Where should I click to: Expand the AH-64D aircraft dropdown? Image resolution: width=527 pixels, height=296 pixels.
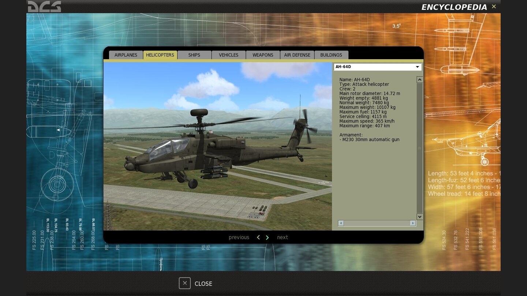pos(377,67)
